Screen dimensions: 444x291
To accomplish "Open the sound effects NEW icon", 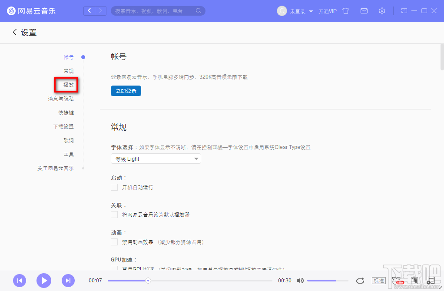I will (x=397, y=281).
